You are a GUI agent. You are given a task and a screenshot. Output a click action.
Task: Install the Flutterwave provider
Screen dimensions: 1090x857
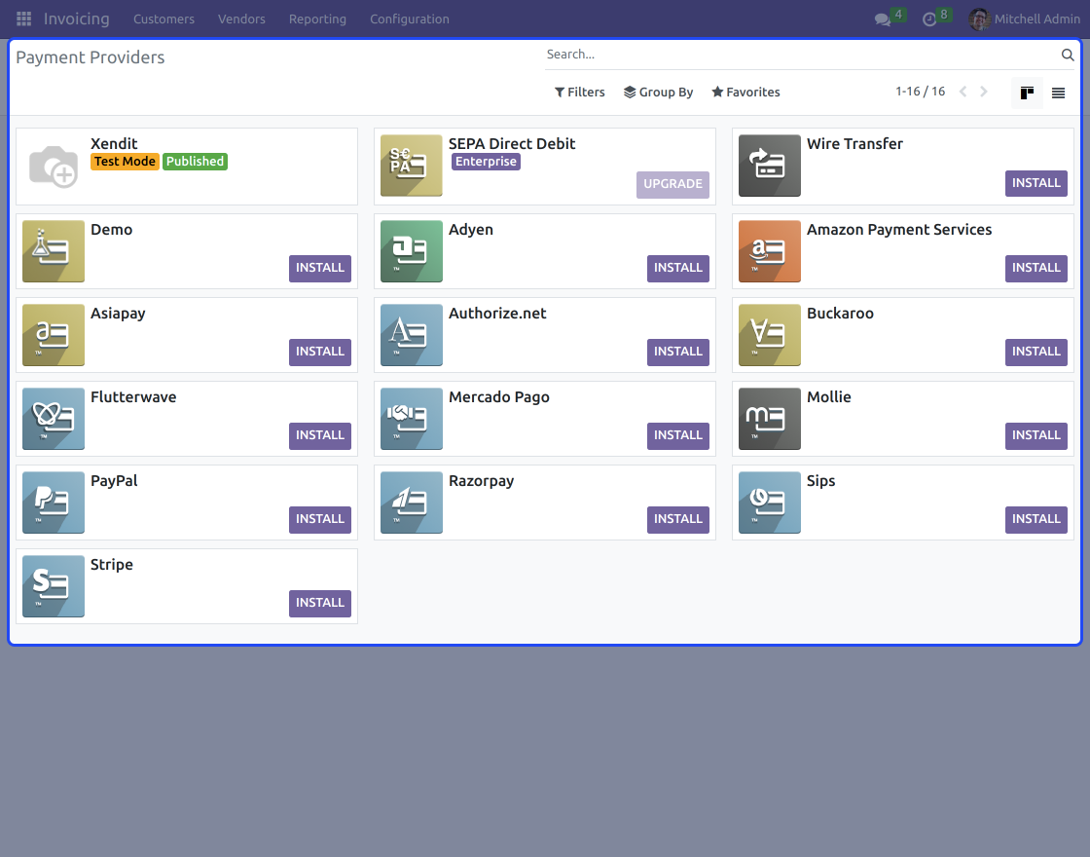pyautogui.click(x=320, y=435)
